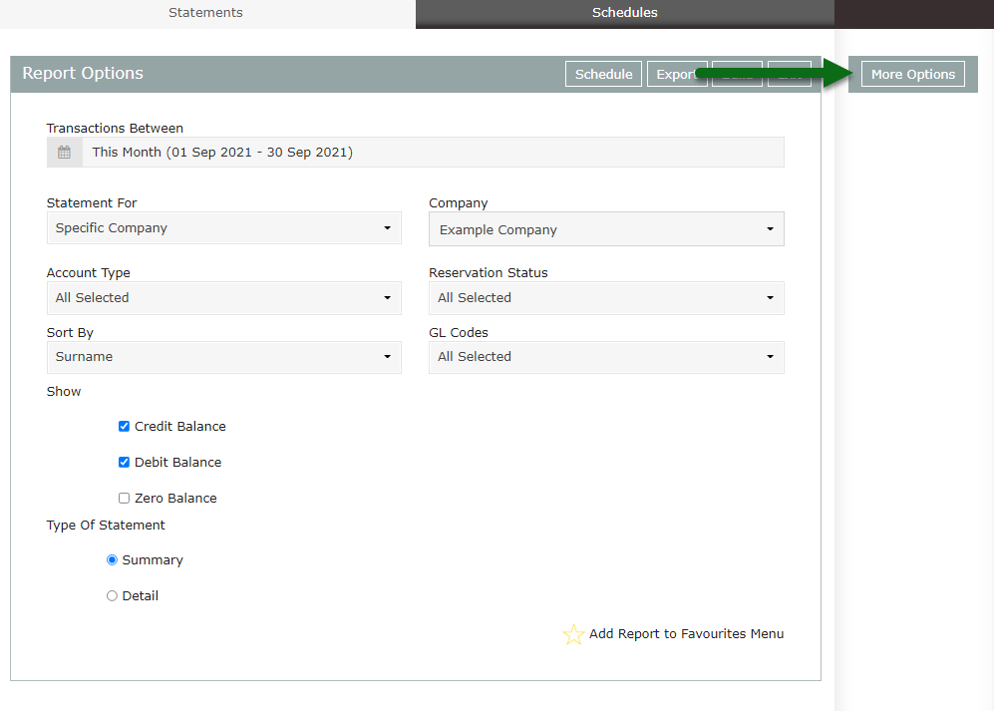Viewport: 994px width, 711px height.
Task: Click the Transactions Between date field
Action: pos(433,153)
